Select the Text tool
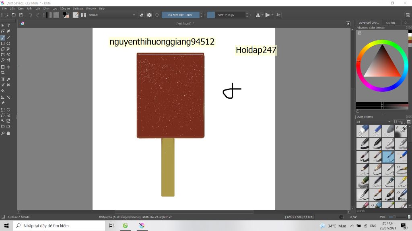This screenshot has height=231, width=412. (x=8, y=25)
